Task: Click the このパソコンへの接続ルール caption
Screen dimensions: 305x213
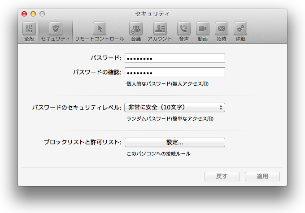Action: 158,154
